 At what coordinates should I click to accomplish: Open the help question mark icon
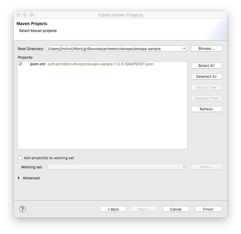pos(22,209)
